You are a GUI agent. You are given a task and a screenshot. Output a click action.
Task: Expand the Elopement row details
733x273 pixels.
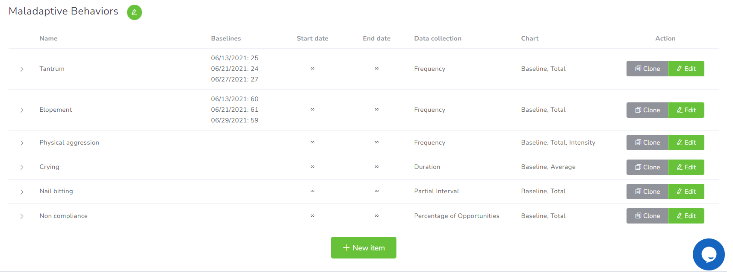pos(22,110)
